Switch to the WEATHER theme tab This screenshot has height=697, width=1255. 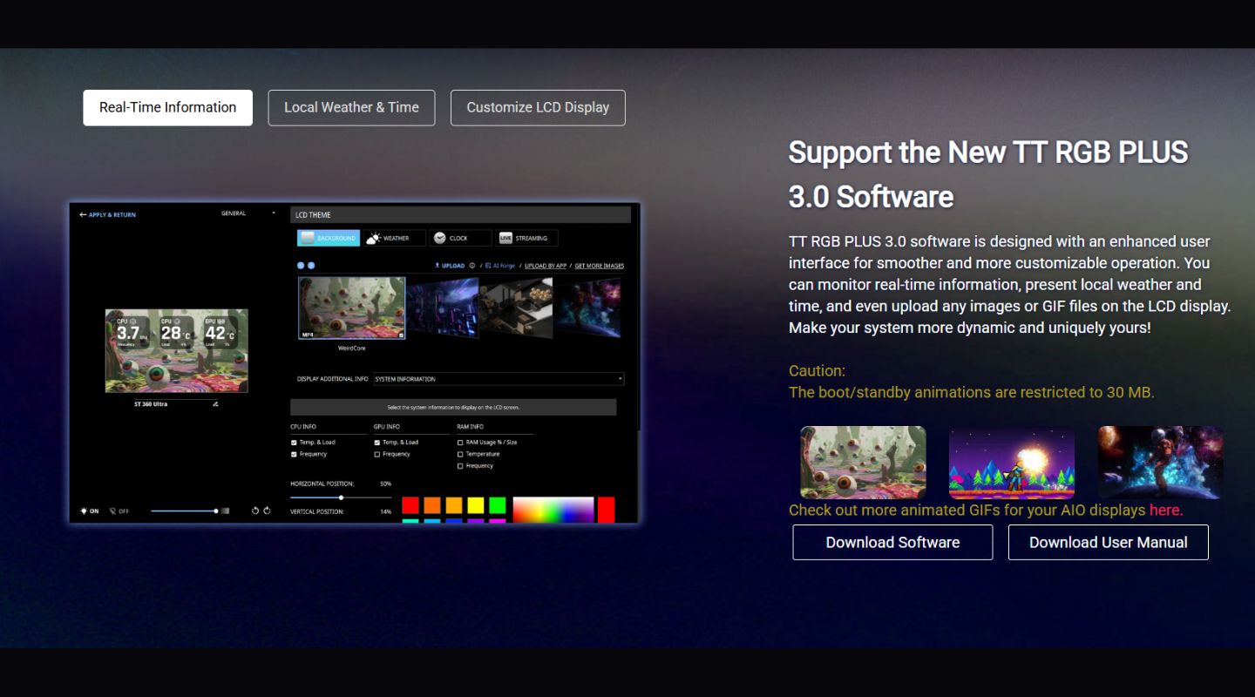[395, 238]
